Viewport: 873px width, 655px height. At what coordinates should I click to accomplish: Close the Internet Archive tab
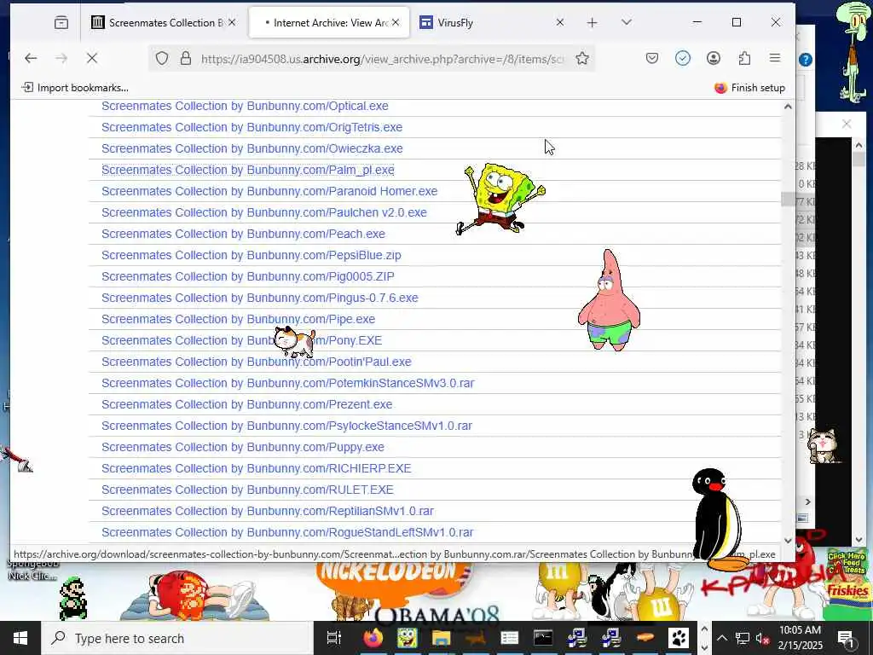point(396,22)
